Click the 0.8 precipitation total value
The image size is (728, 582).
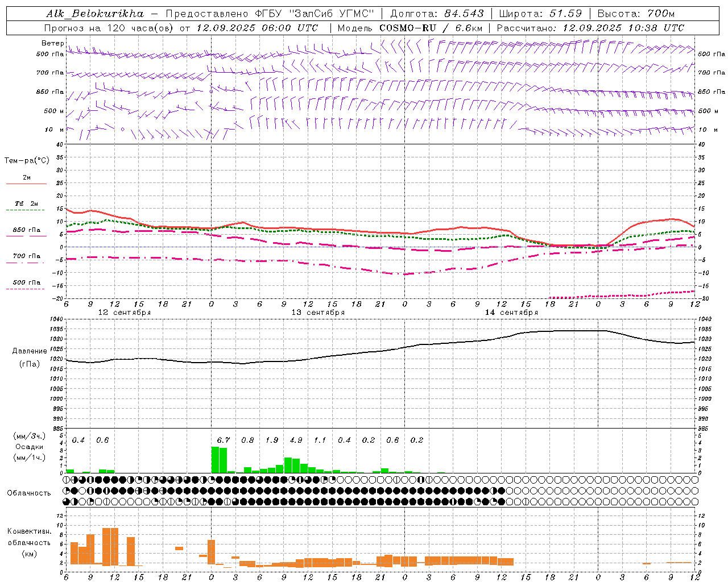[247, 440]
